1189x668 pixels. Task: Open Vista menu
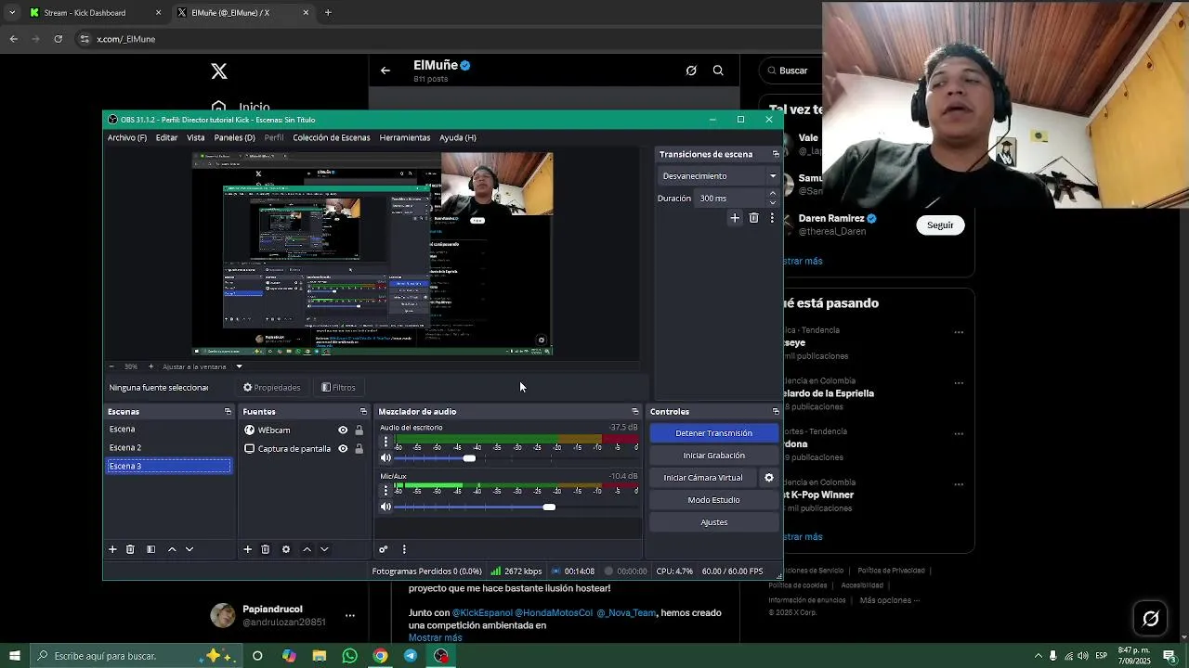pos(195,137)
